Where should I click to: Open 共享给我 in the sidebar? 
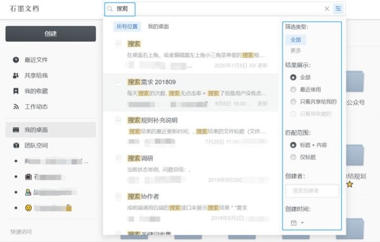pyautogui.click(x=36, y=75)
